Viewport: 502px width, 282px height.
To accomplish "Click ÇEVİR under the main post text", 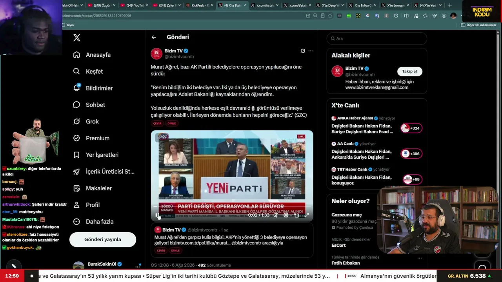I will tap(157, 123).
